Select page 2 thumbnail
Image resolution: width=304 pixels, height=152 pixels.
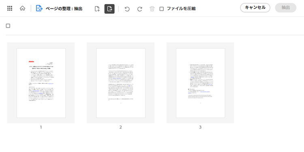click(121, 83)
